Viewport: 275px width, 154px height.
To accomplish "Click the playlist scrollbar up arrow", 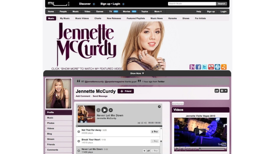I will point(161,128).
